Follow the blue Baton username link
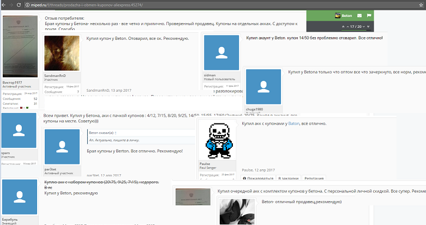 [293, 123]
